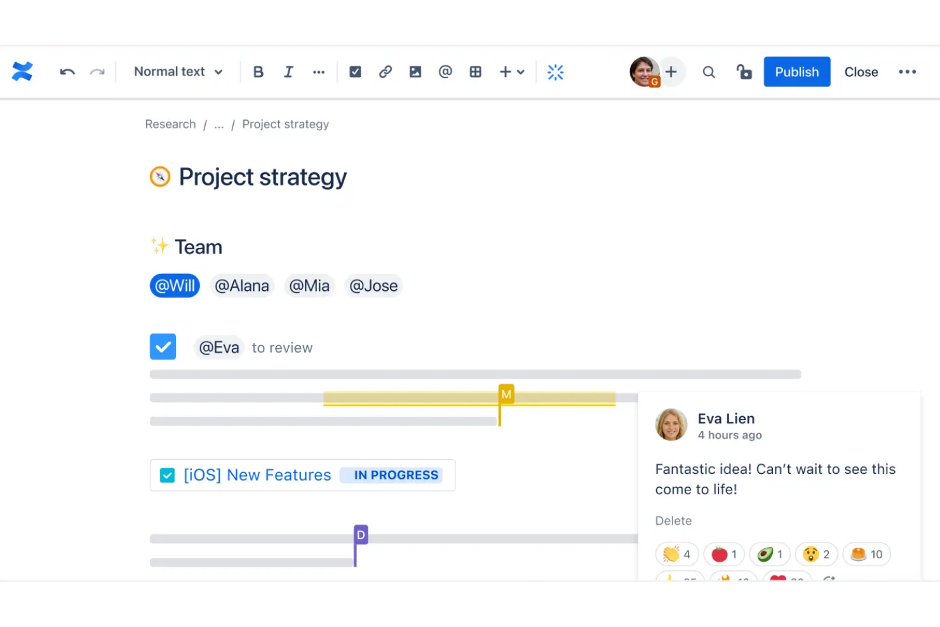Toggle bold formatting
Viewport: 940px width, 627px height.
pyautogui.click(x=258, y=71)
